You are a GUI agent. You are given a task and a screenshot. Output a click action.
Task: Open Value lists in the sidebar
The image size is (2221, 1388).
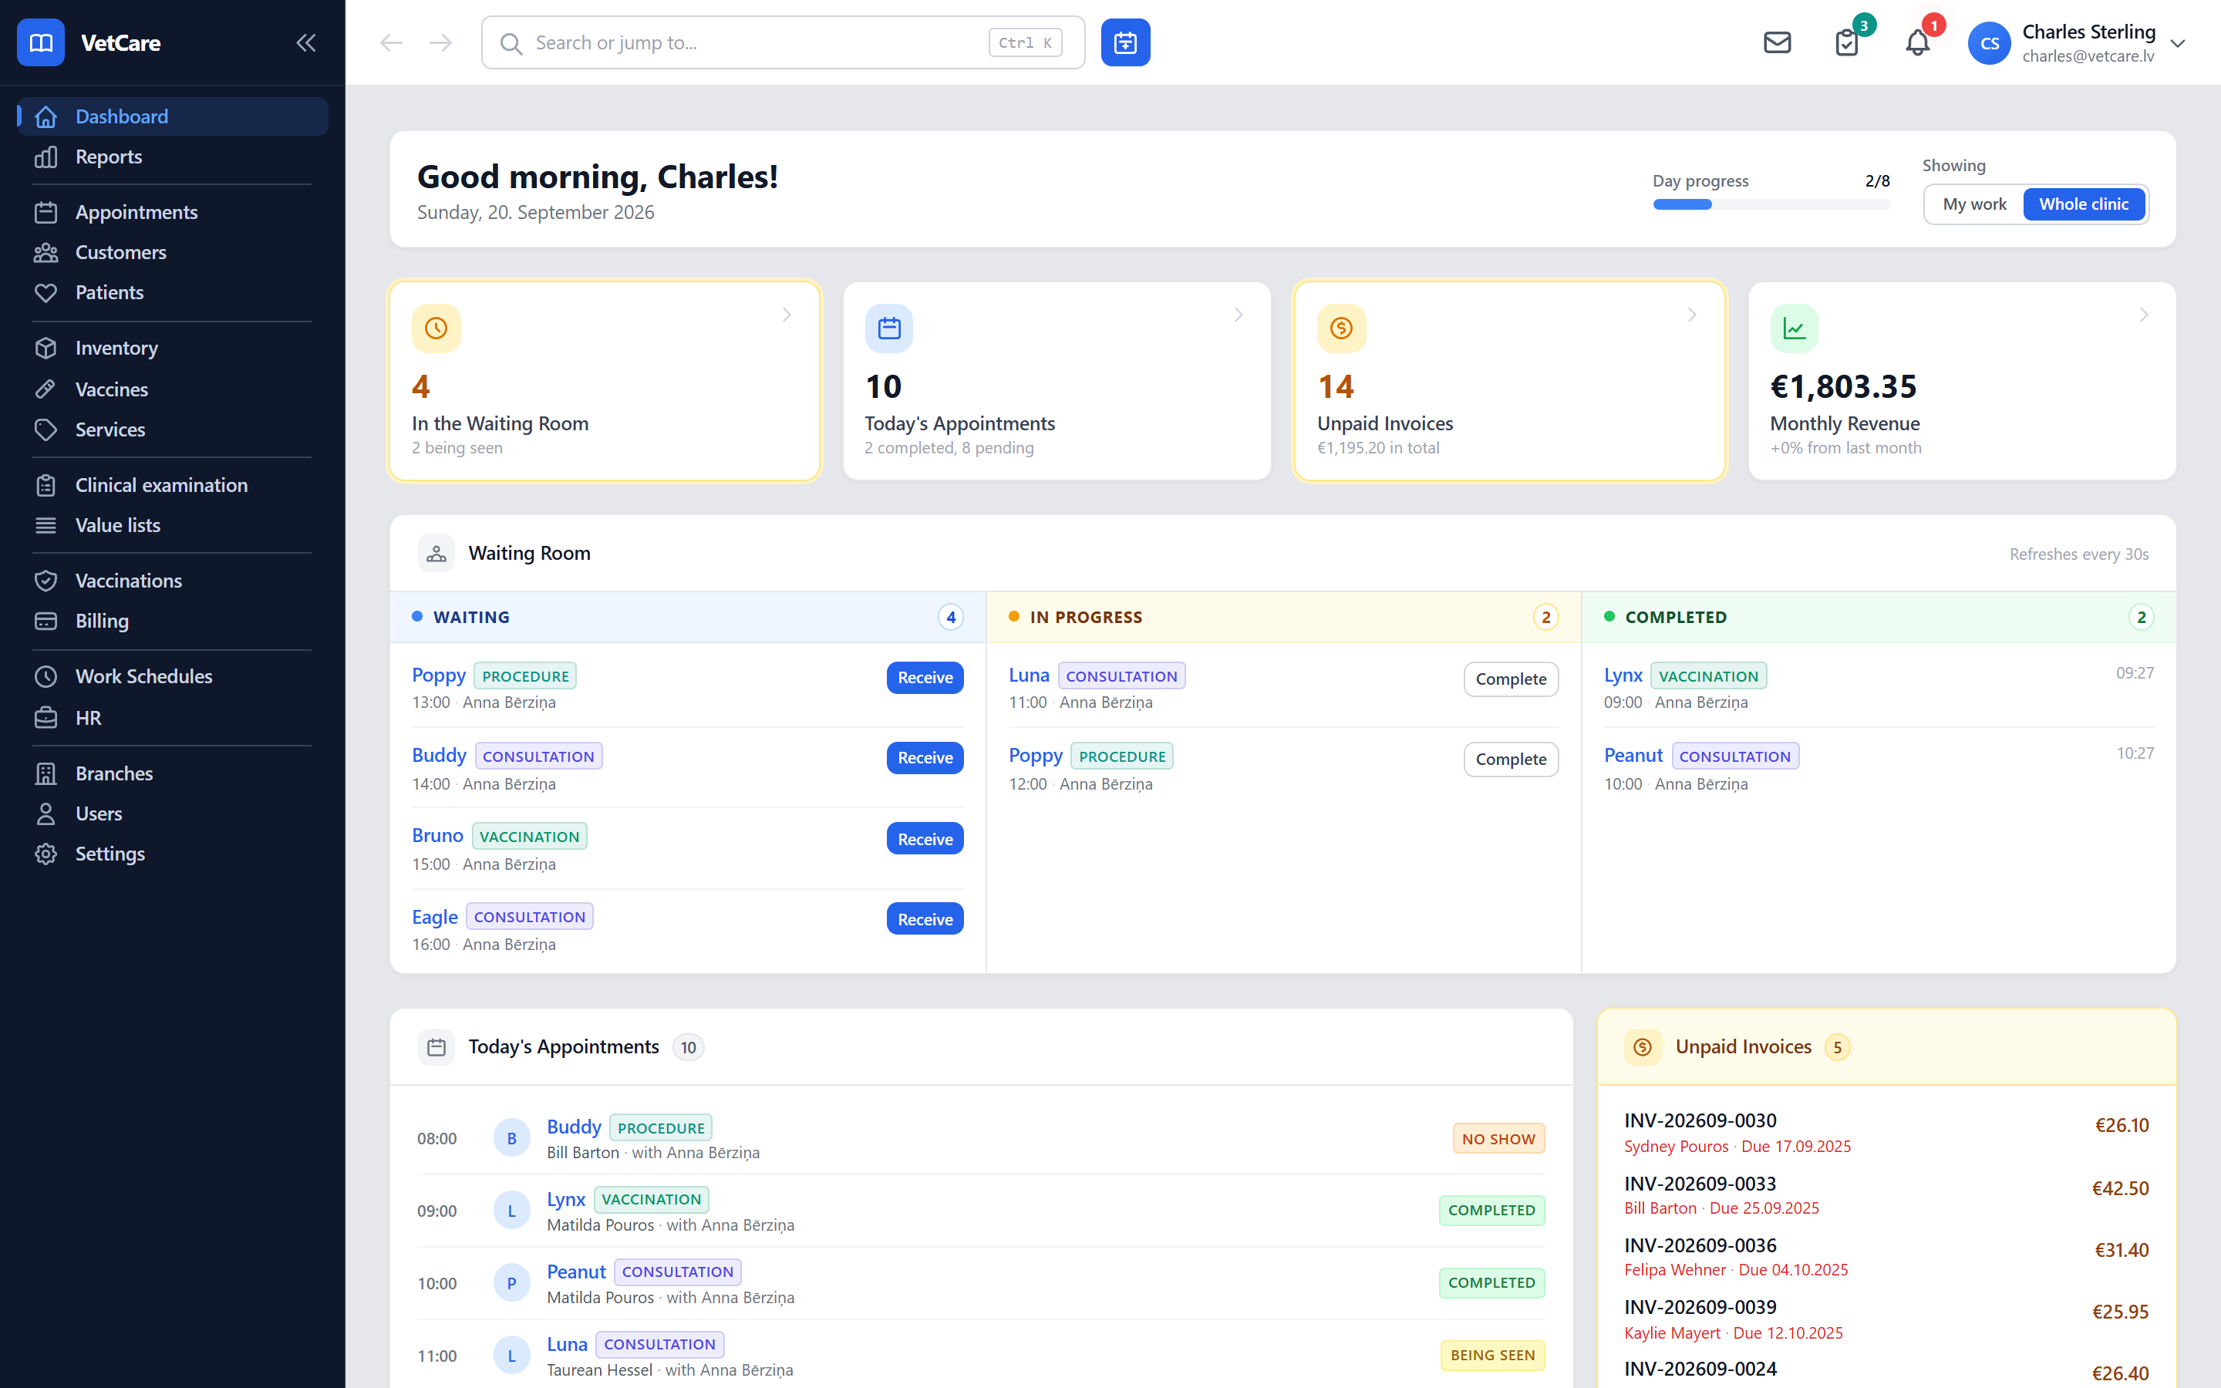tap(173, 525)
